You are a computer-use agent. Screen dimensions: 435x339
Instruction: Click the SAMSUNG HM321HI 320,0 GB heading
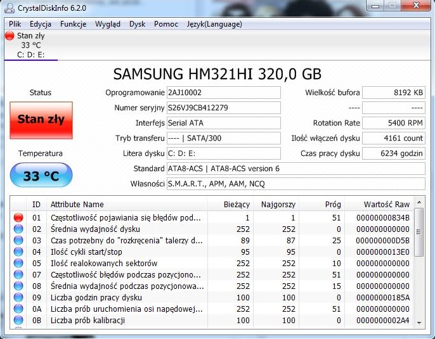click(217, 74)
